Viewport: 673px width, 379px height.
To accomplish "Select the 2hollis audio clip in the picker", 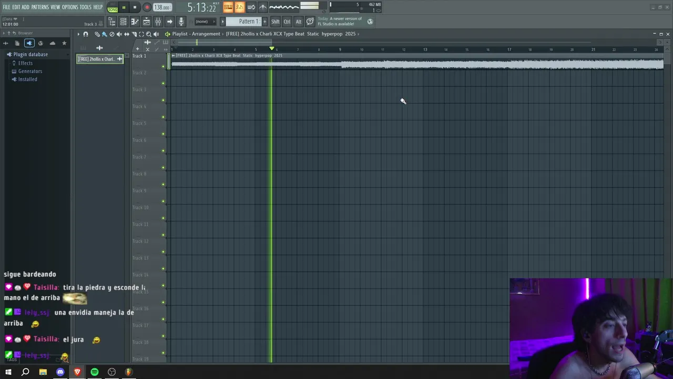I will (x=99, y=59).
